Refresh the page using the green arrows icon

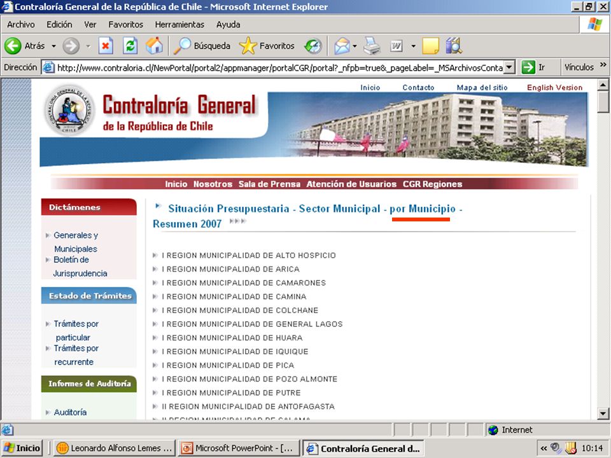tap(130, 46)
